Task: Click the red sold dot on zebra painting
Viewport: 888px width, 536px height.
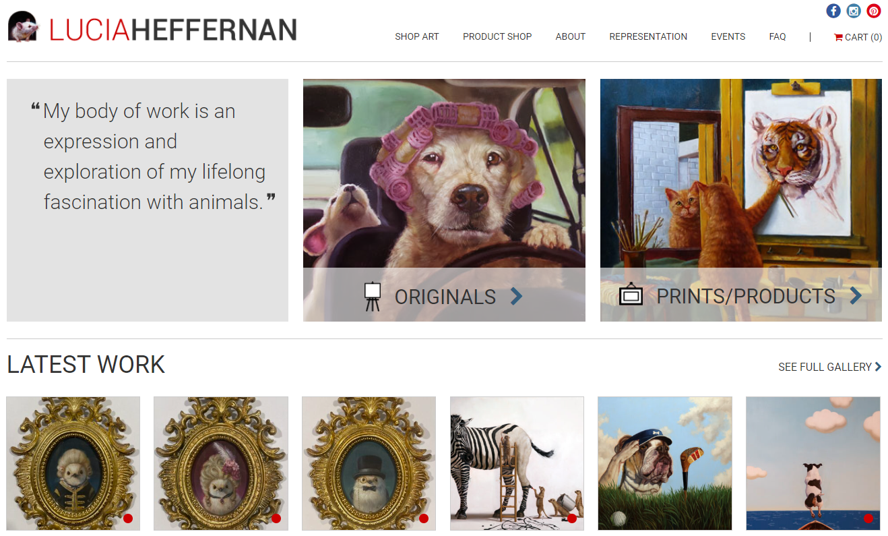Action: point(572,518)
